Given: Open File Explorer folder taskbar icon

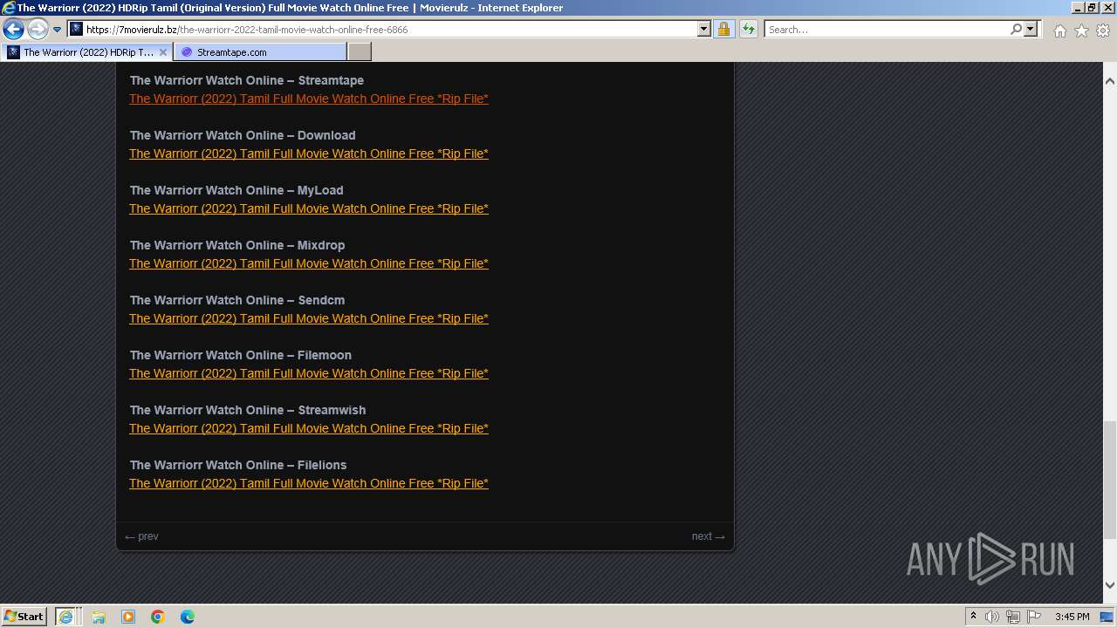Looking at the screenshot, I should click(99, 617).
